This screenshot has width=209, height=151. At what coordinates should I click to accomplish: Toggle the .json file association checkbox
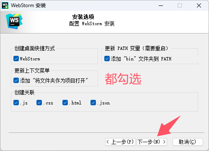[93, 103]
